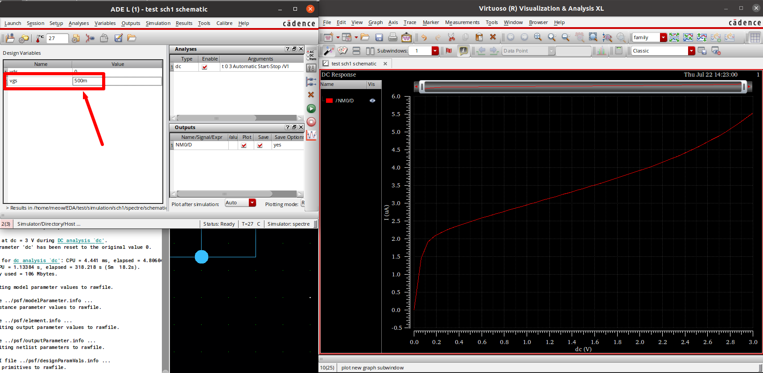Click the notepad-with-pencil icon in ADE L toolbar
The image size is (763, 373).
click(x=118, y=38)
